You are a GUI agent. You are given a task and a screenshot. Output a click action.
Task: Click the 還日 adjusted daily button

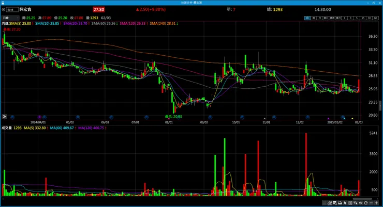pyautogui.click(x=326, y=18)
